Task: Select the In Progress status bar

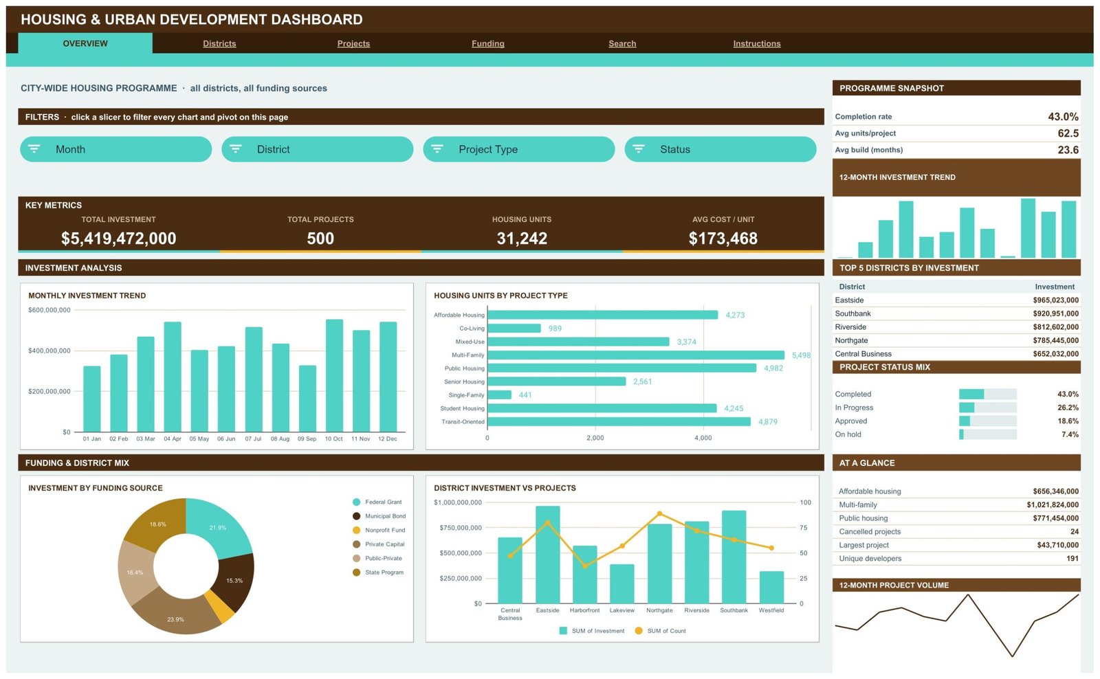Action: [987, 408]
